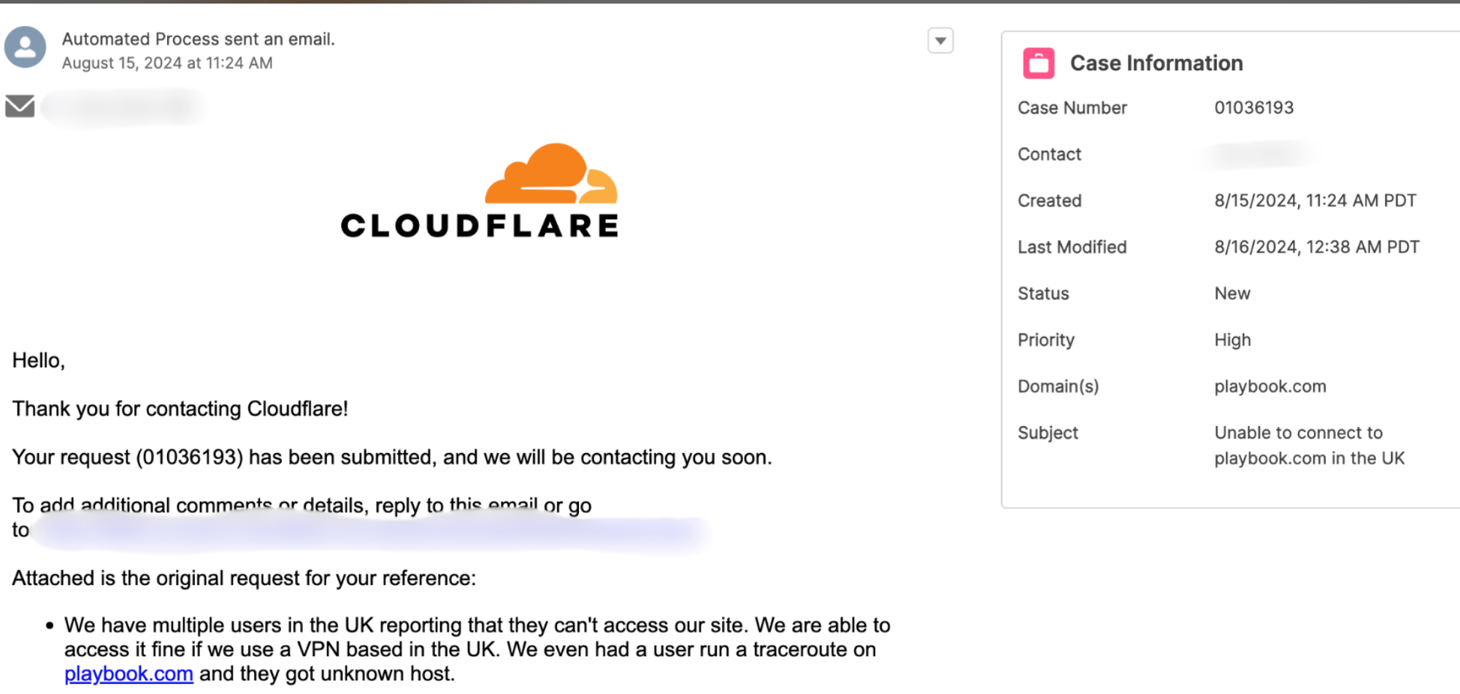Open the email actions dropdown arrow

click(x=940, y=41)
